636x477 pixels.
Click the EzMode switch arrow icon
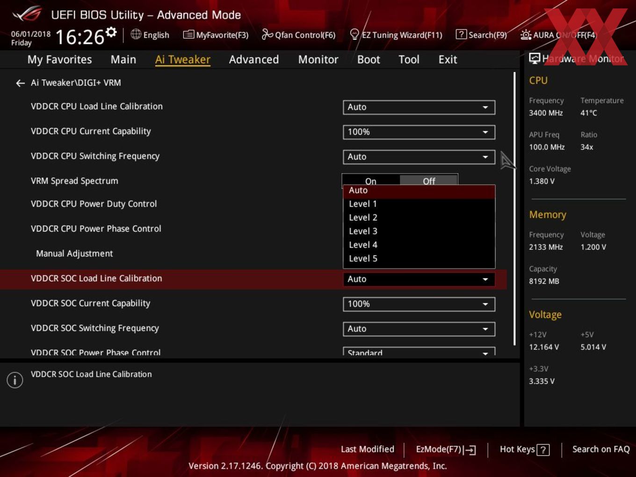point(470,450)
